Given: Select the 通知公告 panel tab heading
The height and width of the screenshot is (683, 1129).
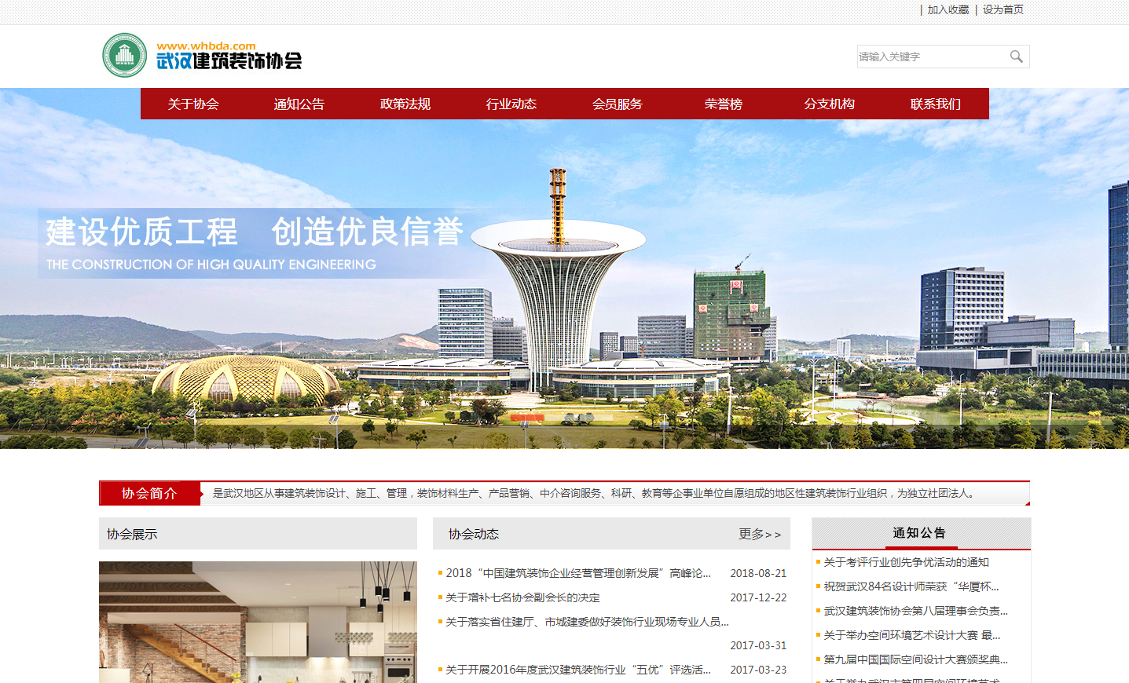Looking at the screenshot, I should point(919,533).
